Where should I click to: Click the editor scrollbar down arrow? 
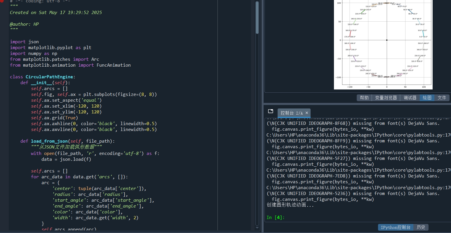pos(257,227)
